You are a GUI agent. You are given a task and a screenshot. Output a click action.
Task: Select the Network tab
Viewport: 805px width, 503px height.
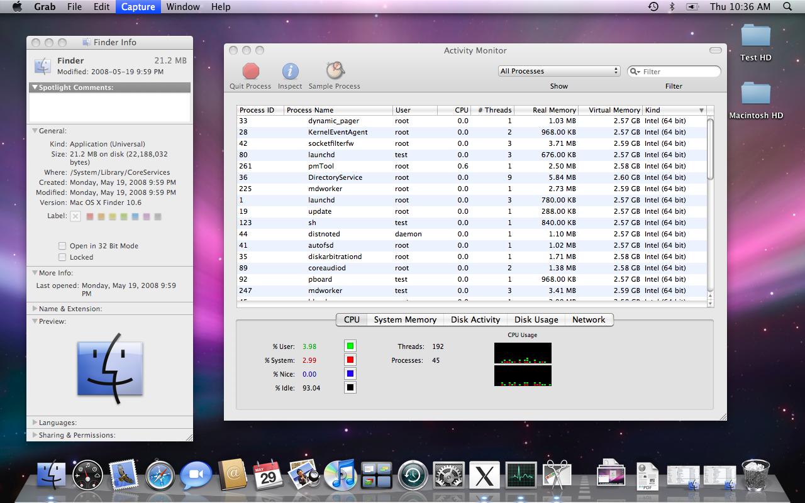(x=589, y=319)
